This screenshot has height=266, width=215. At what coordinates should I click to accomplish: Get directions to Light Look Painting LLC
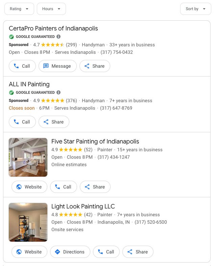tap(70, 252)
